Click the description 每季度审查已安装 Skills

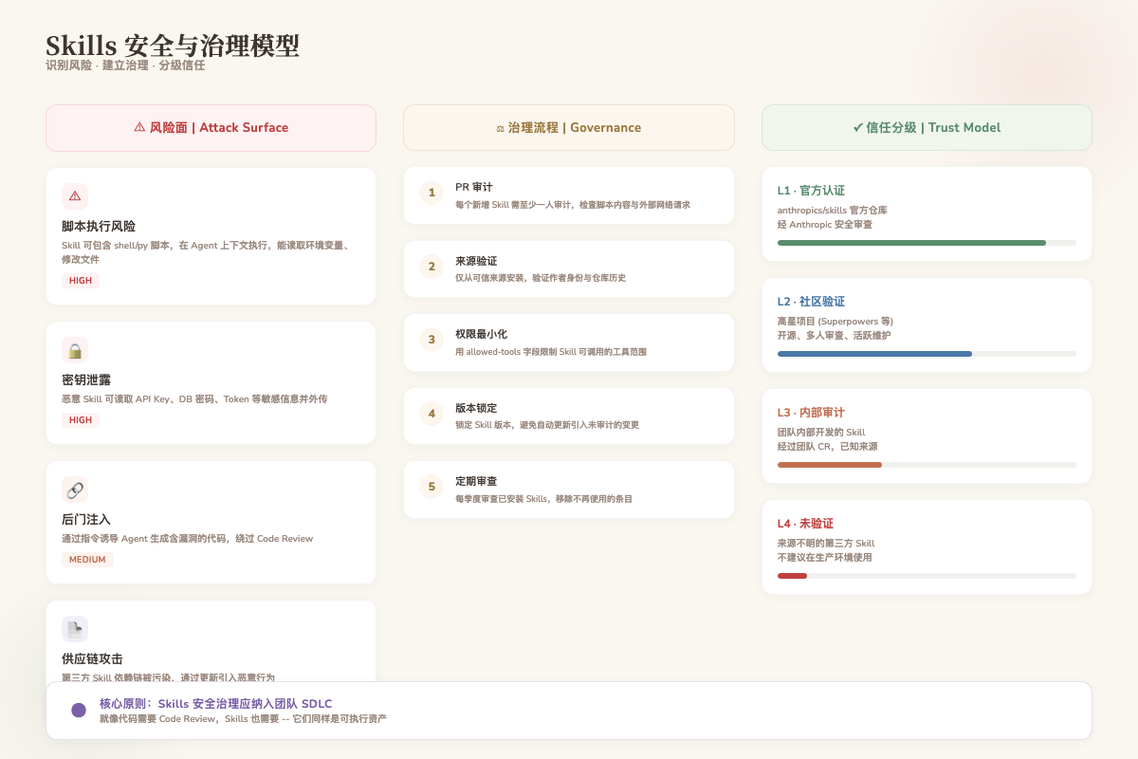(543, 498)
